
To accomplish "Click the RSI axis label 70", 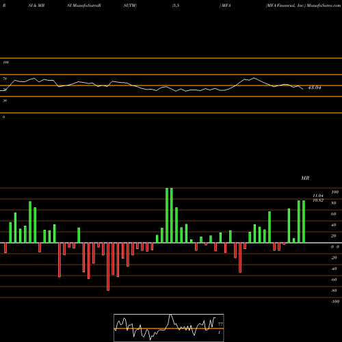I will 5,79.
